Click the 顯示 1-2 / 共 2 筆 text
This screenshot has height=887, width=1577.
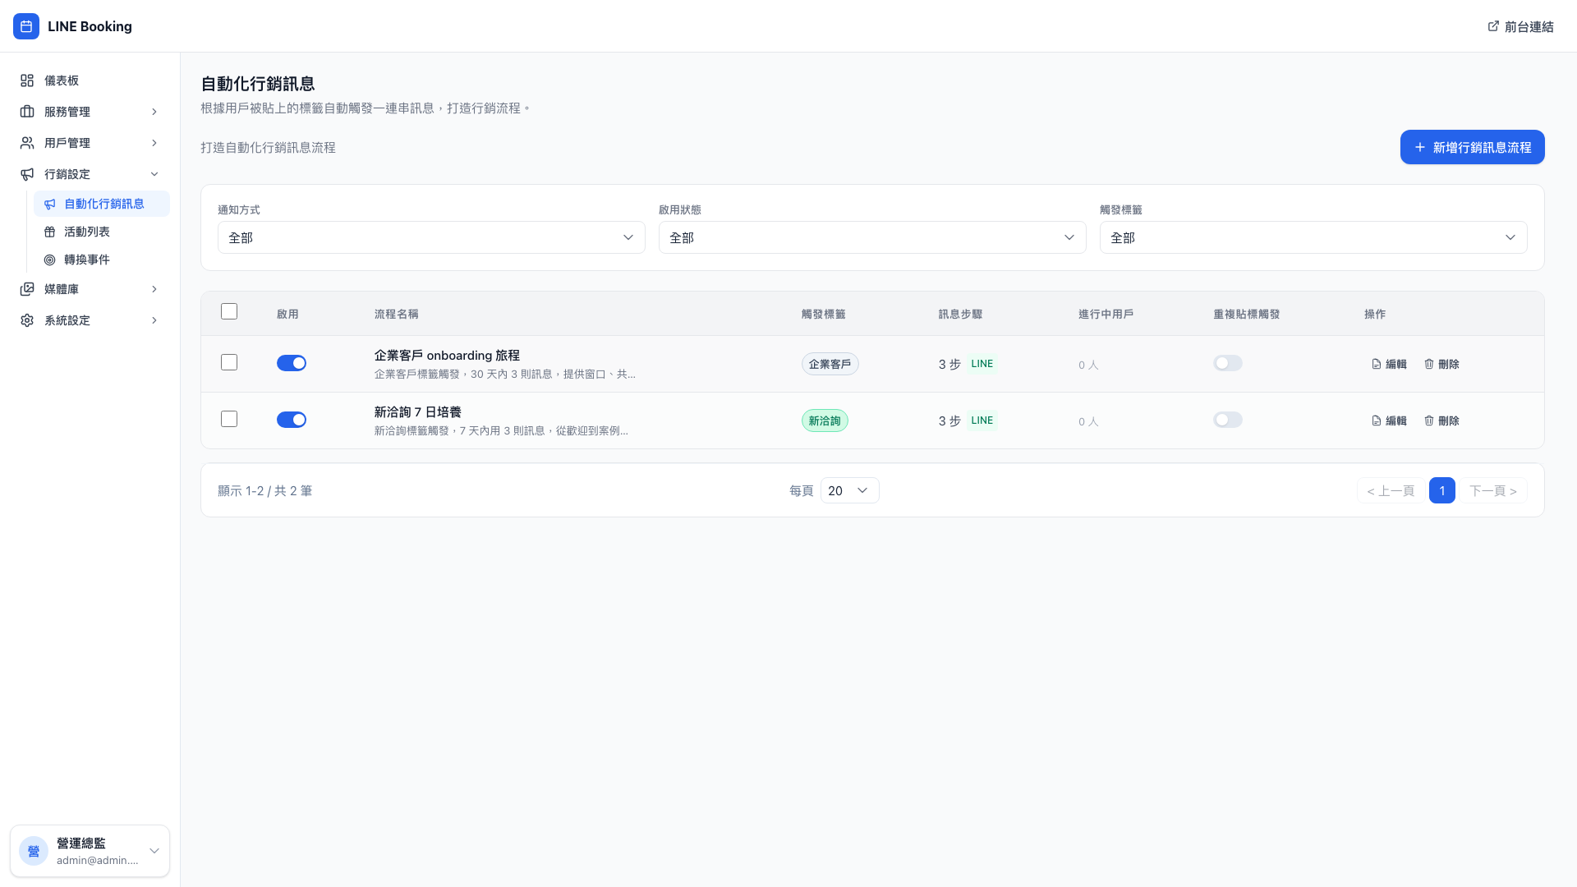[264, 490]
